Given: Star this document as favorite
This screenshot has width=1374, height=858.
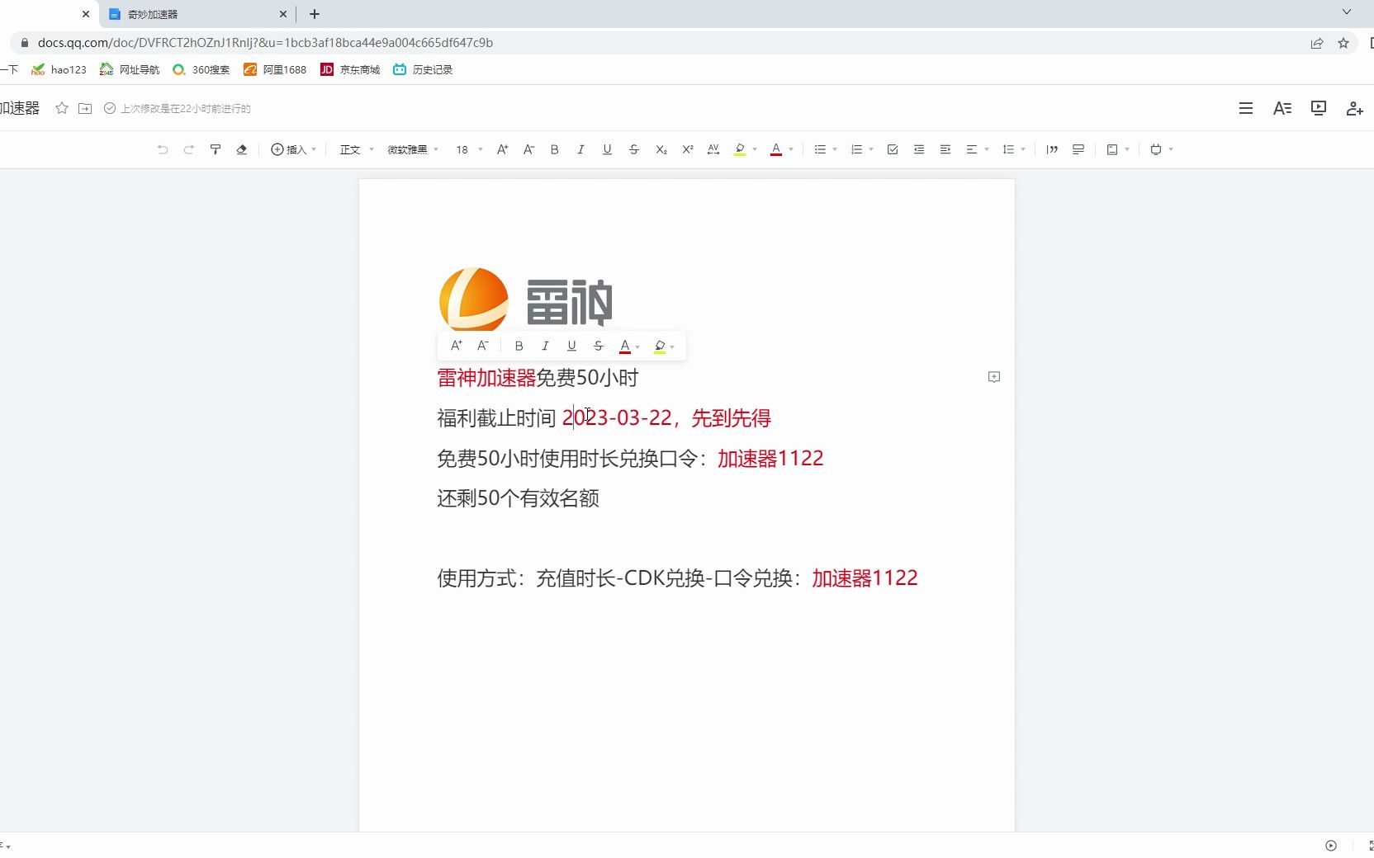Looking at the screenshot, I should point(62,108).
